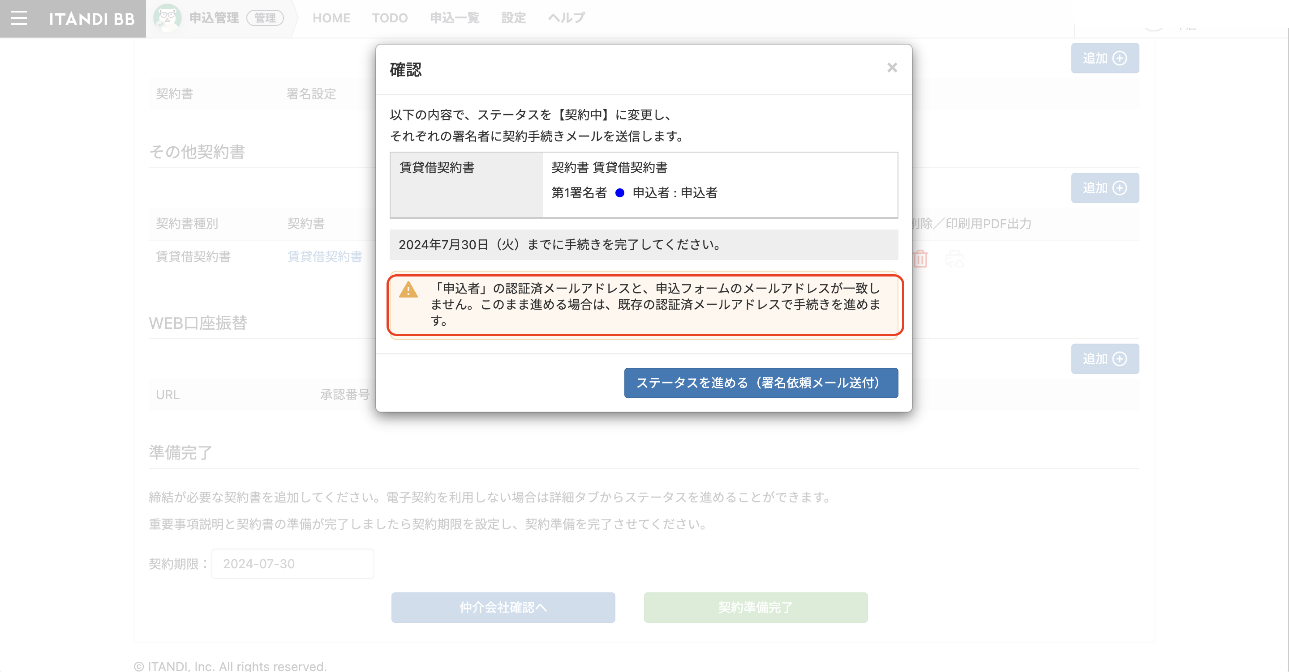This screenshot has height=672, width=1289.
Task: Click the ITANDI BB logo
Action: [x=92, y=19]
